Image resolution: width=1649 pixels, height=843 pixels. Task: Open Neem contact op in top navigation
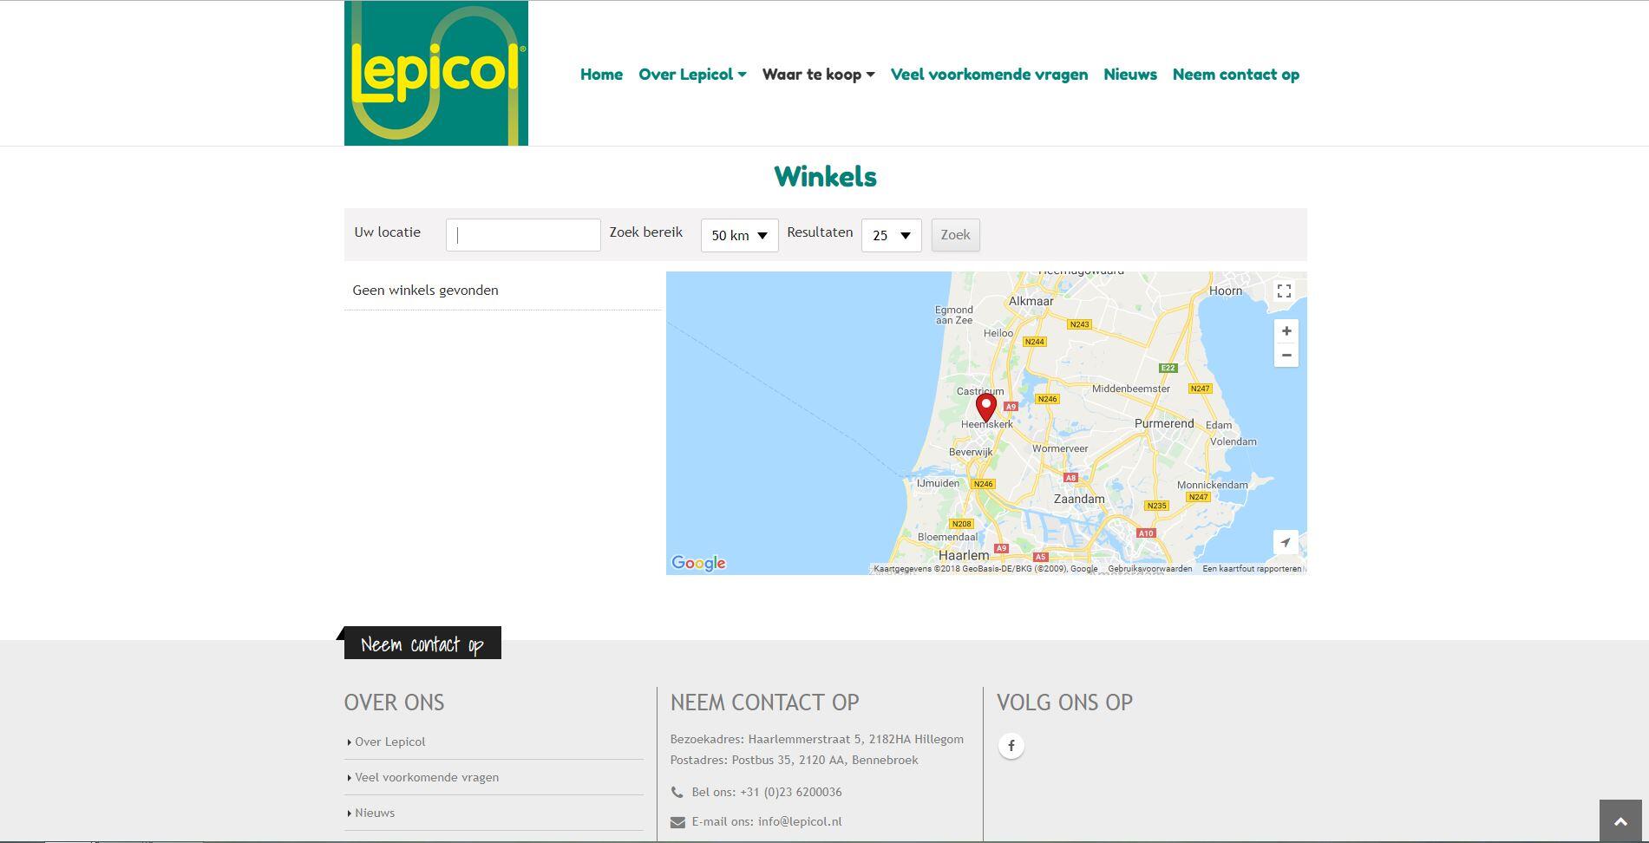[x=1235, y=75]
